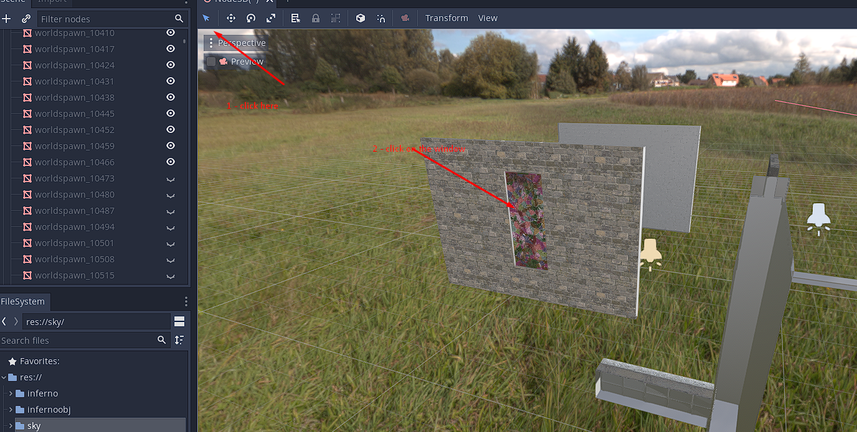Activate the Scale tool
The width and height of the screenshot is (857, 432).
point(270,18)
